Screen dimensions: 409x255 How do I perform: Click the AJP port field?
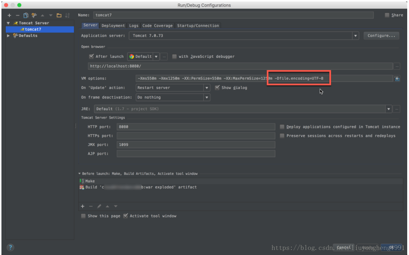point(196,154)
